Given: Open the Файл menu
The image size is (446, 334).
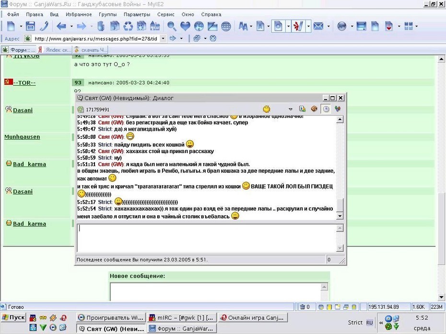Looking at the screenshot, I should point(13,14).
